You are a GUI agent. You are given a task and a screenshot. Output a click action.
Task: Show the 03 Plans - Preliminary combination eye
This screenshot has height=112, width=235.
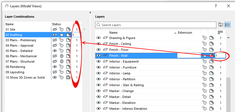55,40
